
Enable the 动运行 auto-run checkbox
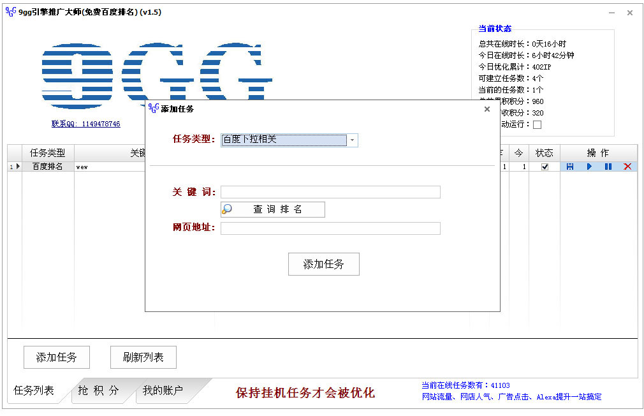point(537,124)
